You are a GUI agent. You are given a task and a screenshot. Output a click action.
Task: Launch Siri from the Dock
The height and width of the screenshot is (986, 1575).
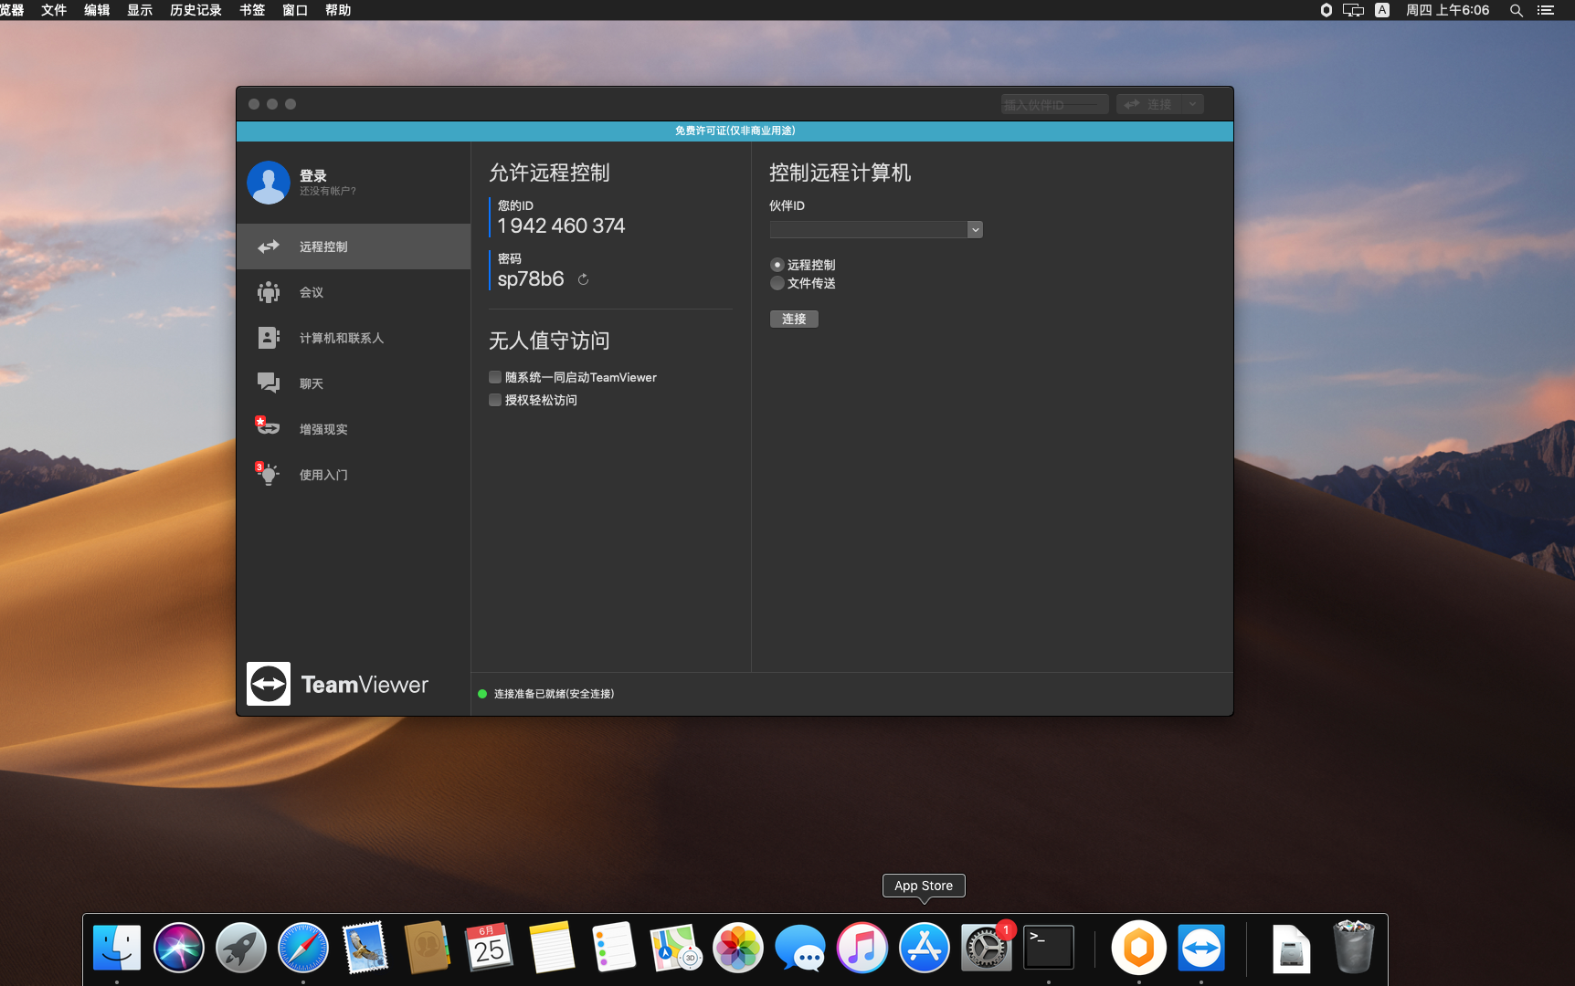pos(179,948)
